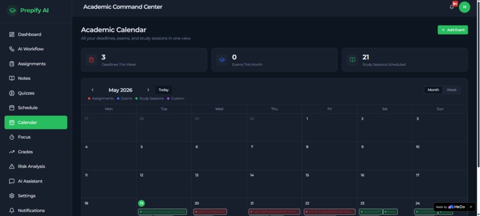Select the May 1 day cell

(329, 128)
